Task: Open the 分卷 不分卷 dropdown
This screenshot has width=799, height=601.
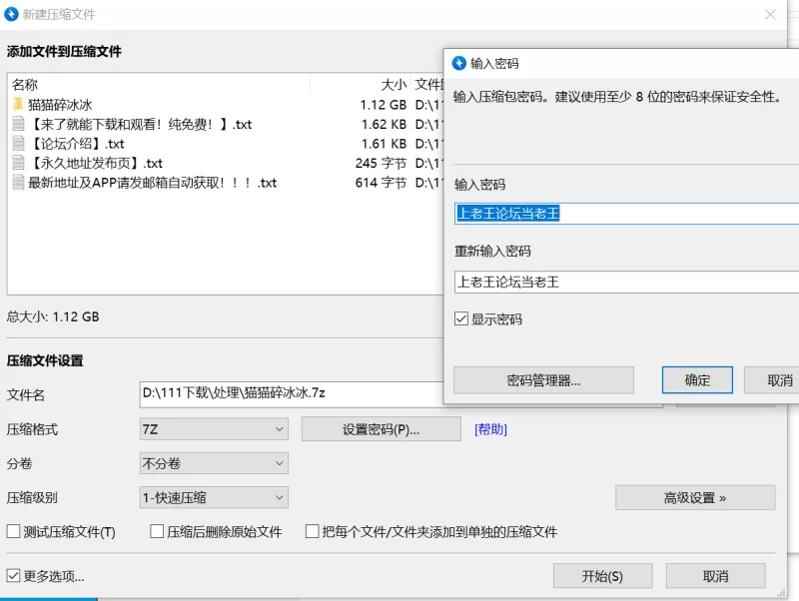Action: click(x=214, y=463)
